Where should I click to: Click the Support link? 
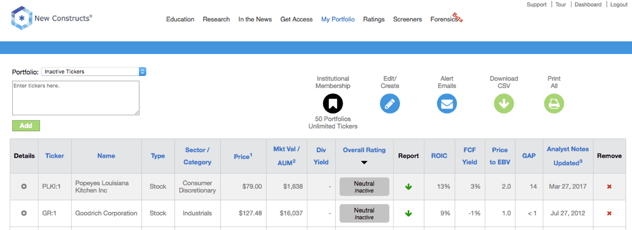[537, 4]
